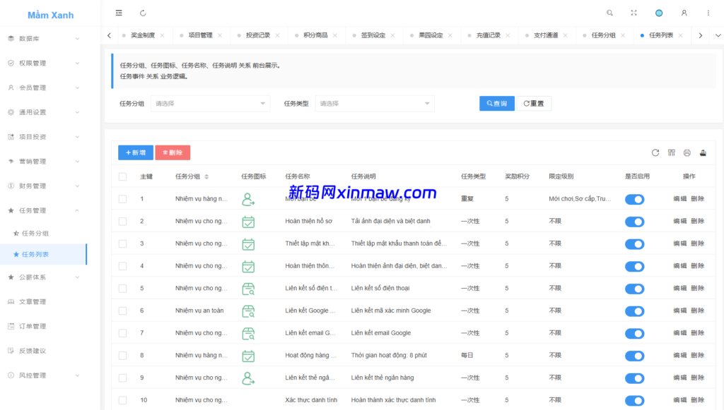This screenshot has height=410, width=724.
Task: Sort by the 任务分组 column sort arrows
Action: [206, 176]
